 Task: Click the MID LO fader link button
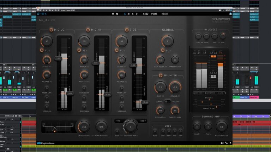click(x=47, y=88)
